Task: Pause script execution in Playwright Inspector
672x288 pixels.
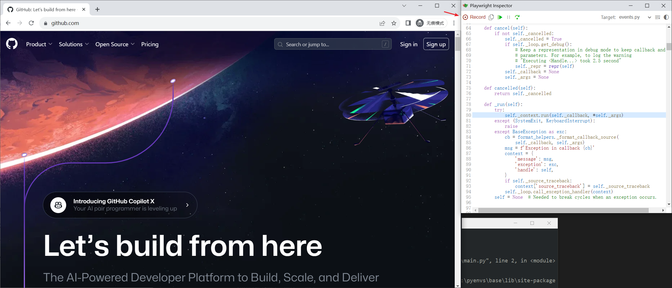Action: (x=509, y=17)
